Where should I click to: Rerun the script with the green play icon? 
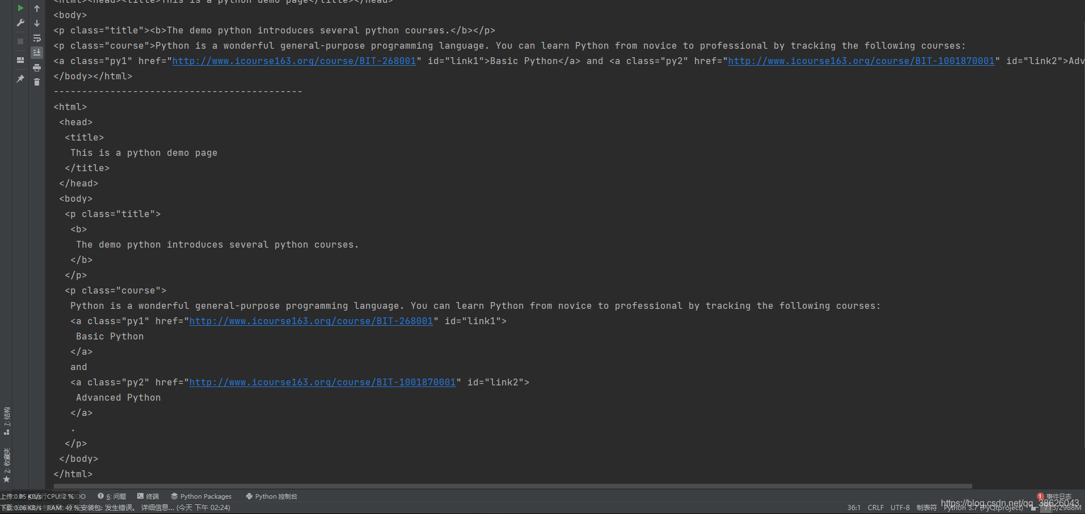(x=20, y=8)
